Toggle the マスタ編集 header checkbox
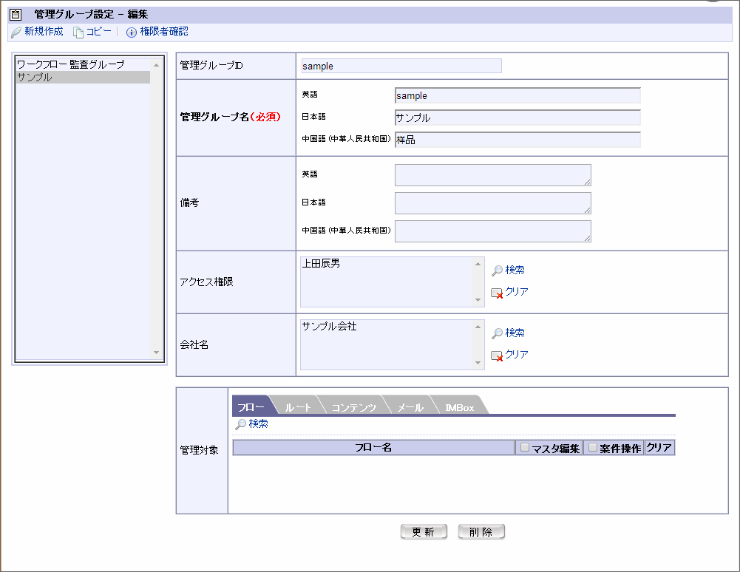This screenshot has width=740, height=572. coord(525,447)
